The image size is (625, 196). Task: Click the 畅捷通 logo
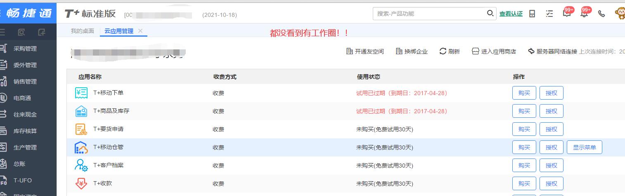(x=28, y=13)
